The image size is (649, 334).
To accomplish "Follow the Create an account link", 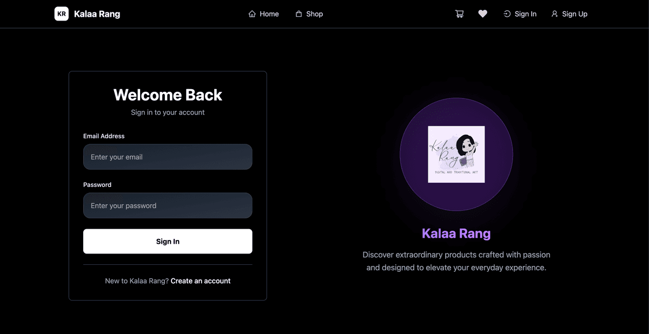I will [200, 281].
